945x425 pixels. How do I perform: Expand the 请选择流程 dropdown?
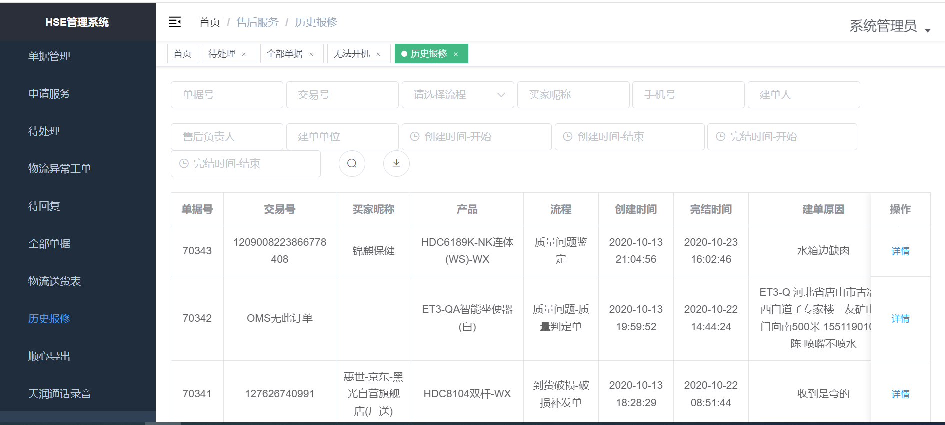(458, 95)
